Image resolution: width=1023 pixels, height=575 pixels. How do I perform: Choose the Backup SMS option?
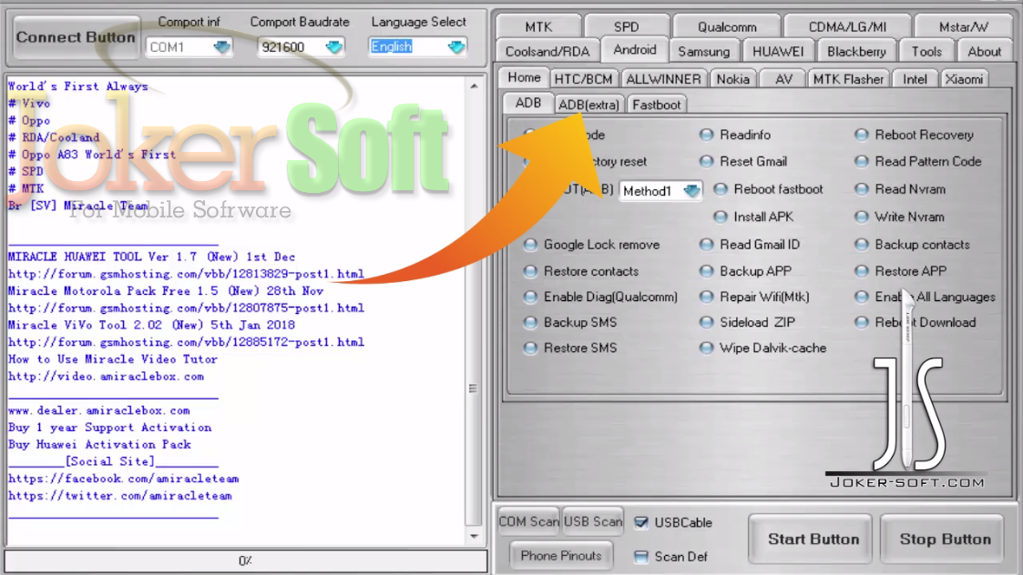coord(570,322)
